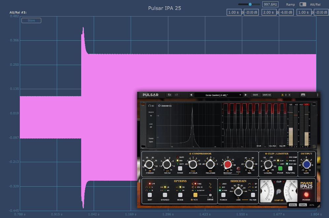The width and height of the screenshot is (329, 218).
Task: Go to the next preset with right arrow
Action: [x=246, y=95]
